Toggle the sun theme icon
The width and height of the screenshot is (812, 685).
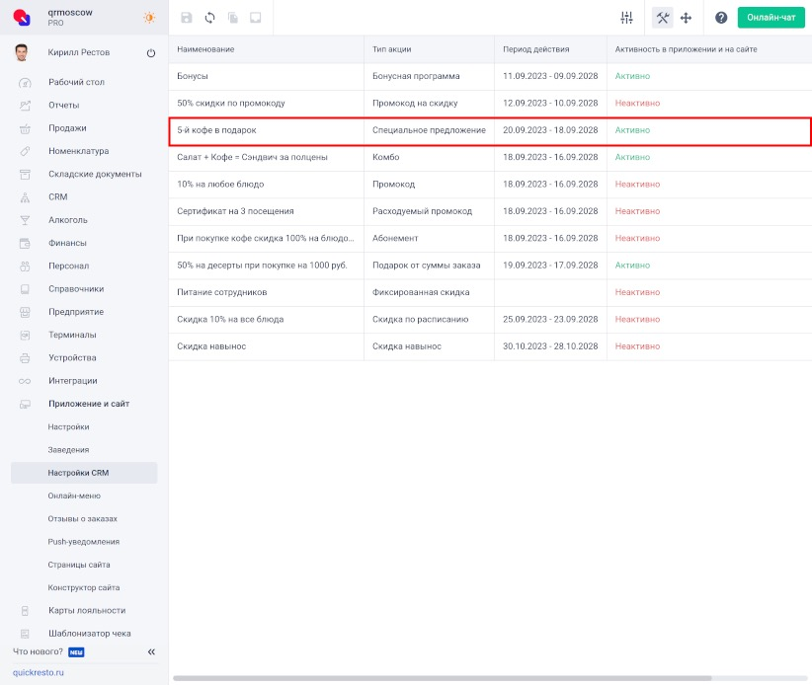point(150,18)
